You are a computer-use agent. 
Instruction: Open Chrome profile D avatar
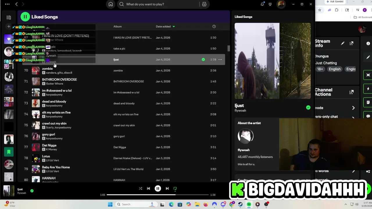point(365,10)
